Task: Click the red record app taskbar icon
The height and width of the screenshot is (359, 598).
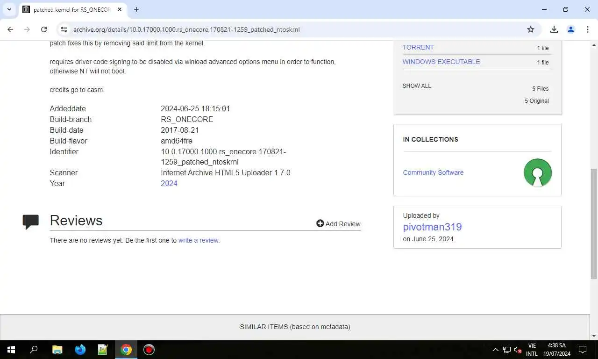Action: click(x=149, y=350)
